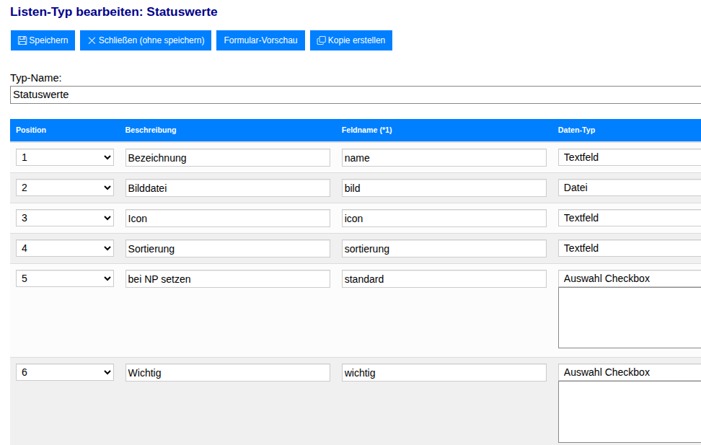Click the Bezeichnung description field

[x=227, y=157]
